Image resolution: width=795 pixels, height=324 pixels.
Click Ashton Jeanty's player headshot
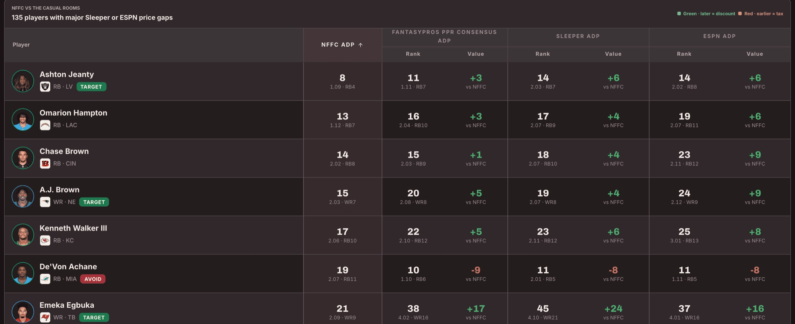click(x=23, y=81)
